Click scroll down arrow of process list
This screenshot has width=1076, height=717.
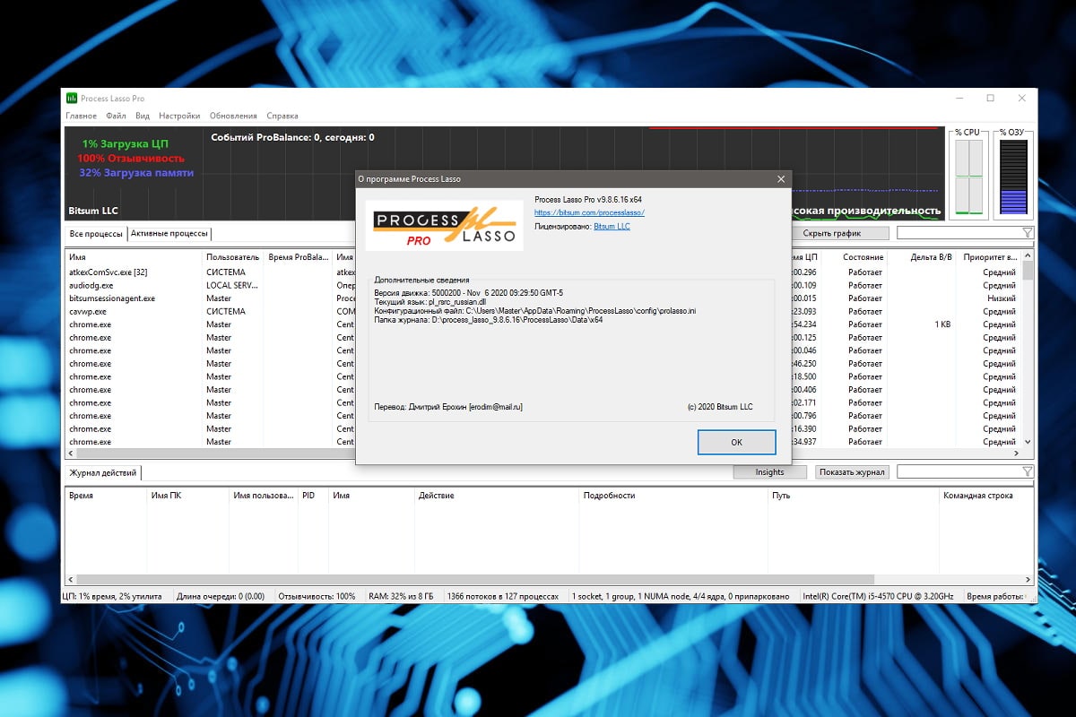pyautogui.click(x=1028, y=442)
